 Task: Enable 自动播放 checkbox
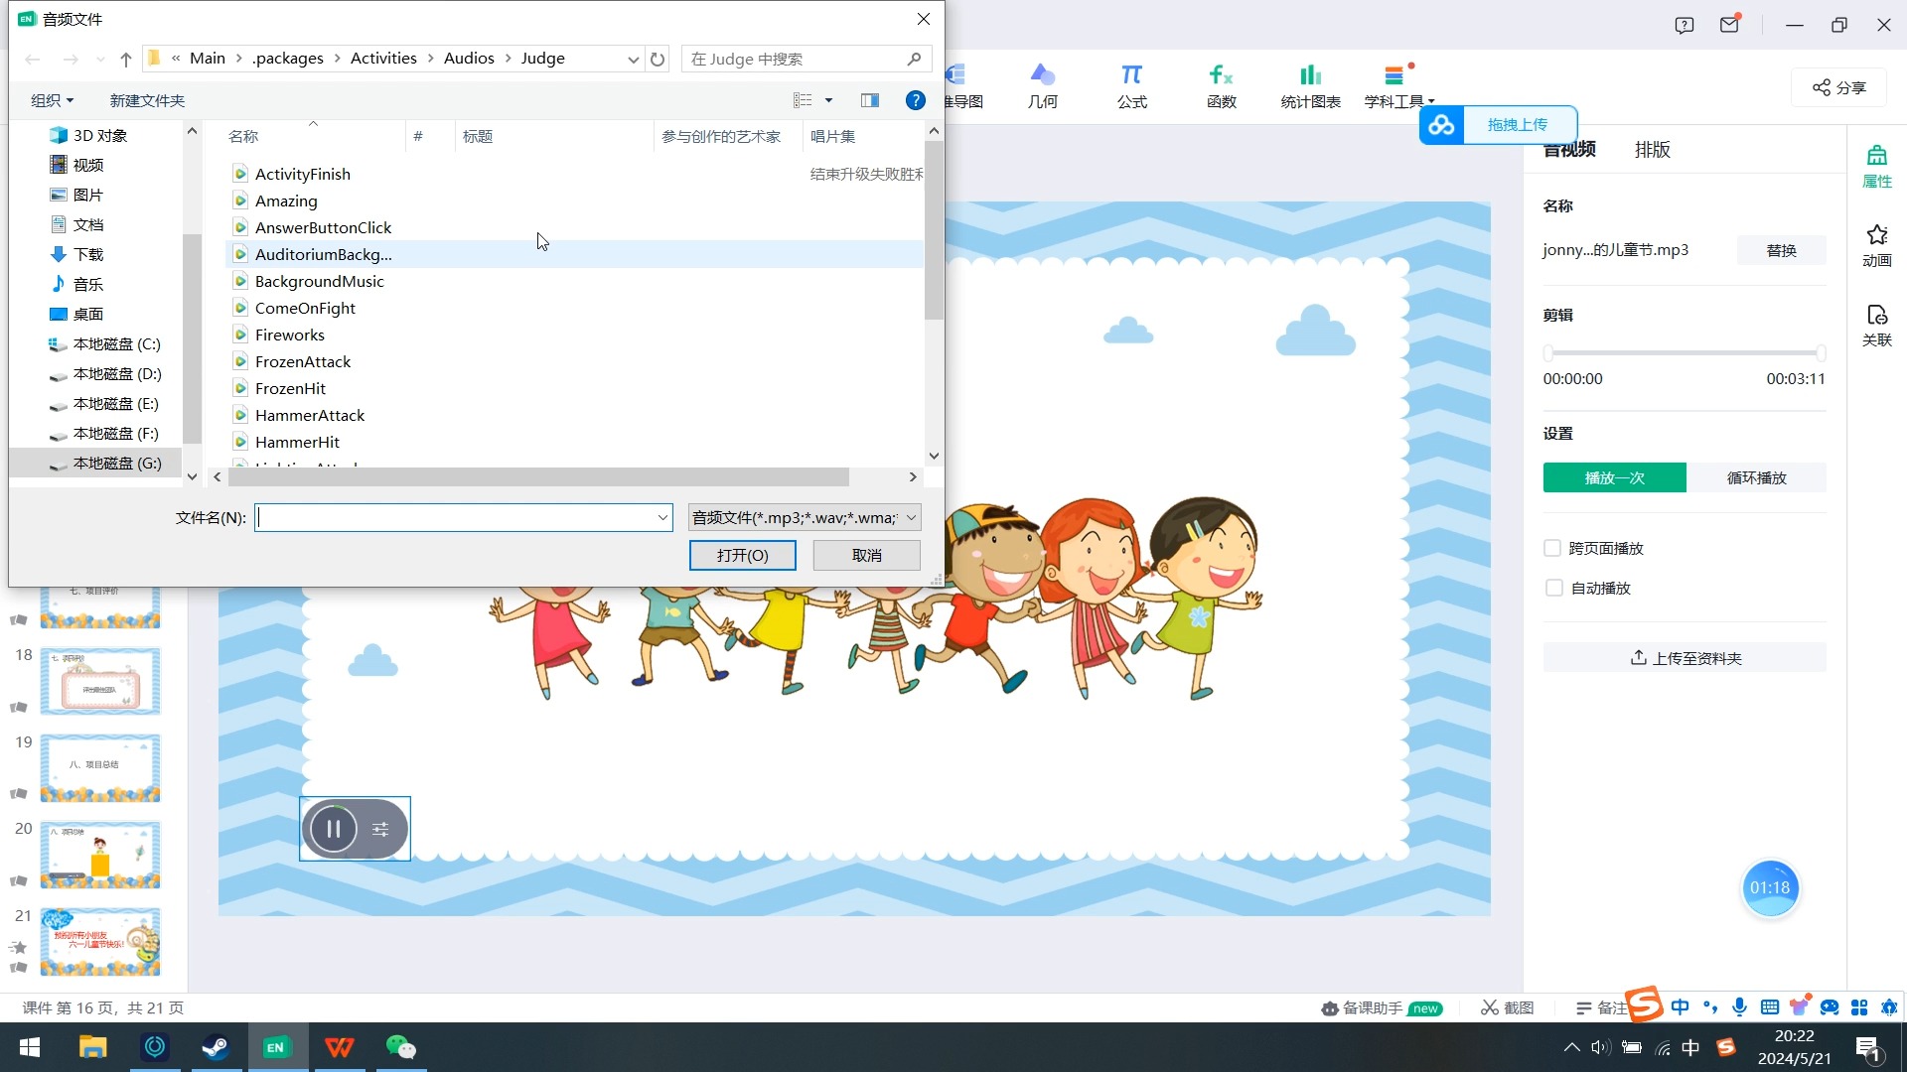coord(1554,588)
